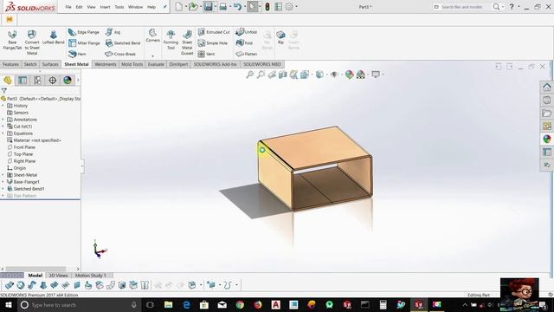Click the feature tree horizontal scrollbar

click(x=35, y=270)
